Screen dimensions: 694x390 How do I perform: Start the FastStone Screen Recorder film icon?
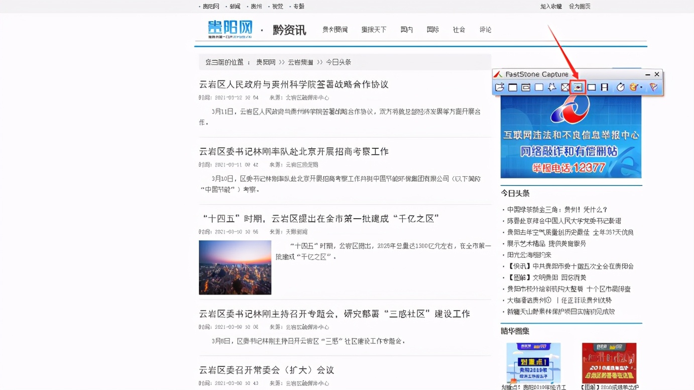(x=605, y=87)
